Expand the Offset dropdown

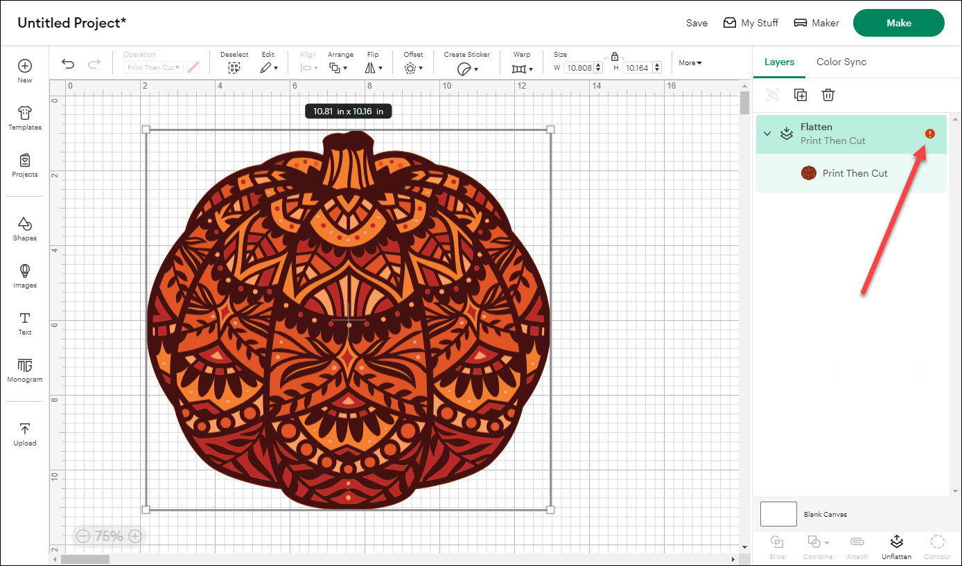point(413,68)
